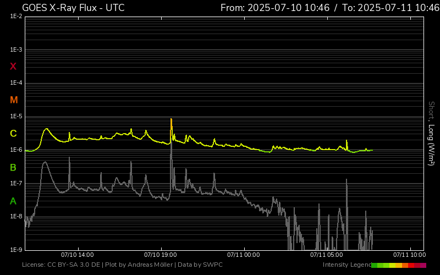Select the green B flare class label
The width and height of the screenshot is (440, 275).
click(13, 167)
